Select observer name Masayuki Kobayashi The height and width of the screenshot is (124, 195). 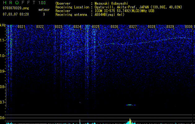111,3
